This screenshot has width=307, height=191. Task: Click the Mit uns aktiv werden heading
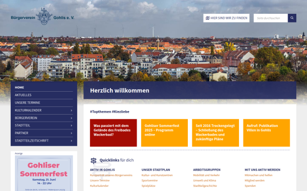[262, 170]
